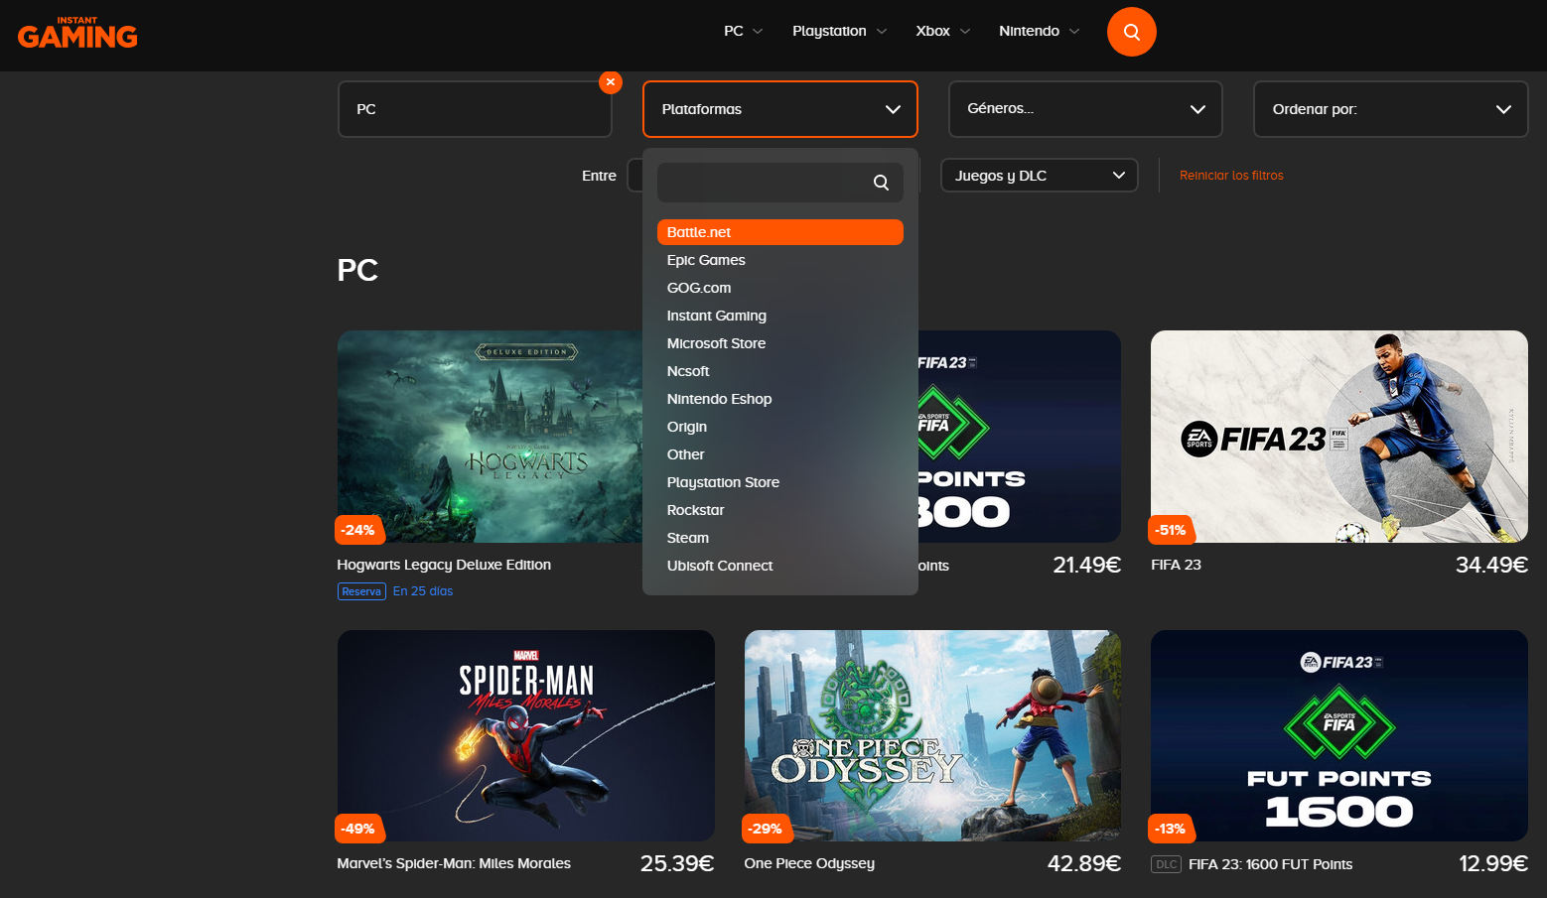Viewport: 1547px width, 898px height.
Task: Click the Reiniciar los filtros link
Action: pos(1231,175)
